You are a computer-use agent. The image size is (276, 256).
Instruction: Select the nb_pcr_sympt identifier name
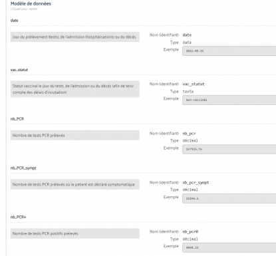tap(196, 183)
